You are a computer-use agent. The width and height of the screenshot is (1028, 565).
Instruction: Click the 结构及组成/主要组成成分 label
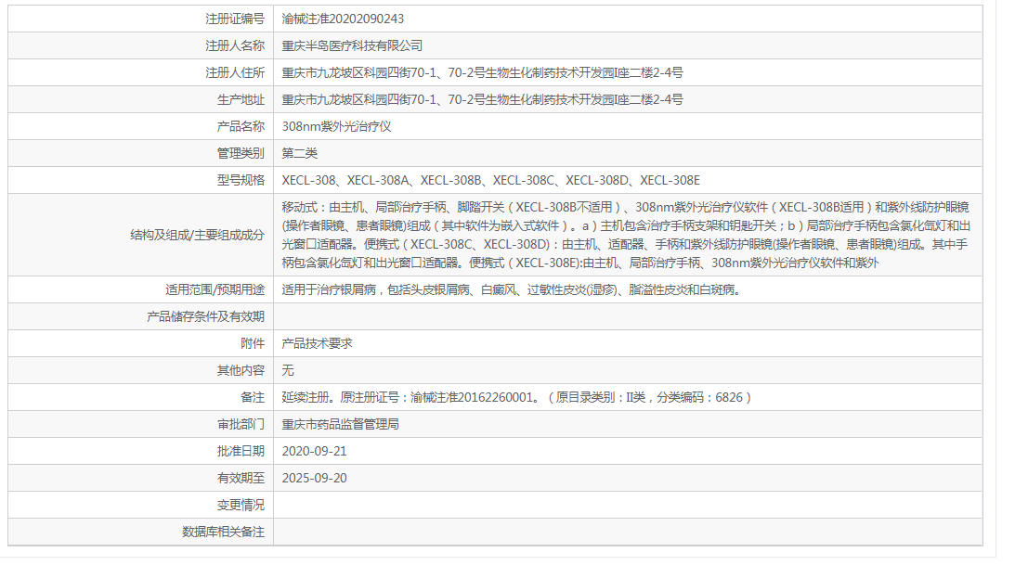click(x=198, y=235)
